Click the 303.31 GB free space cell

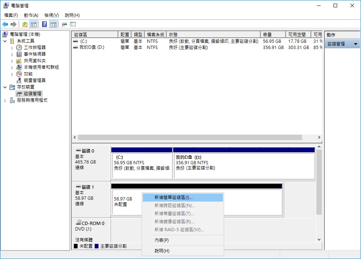click(x=298, y=48)
